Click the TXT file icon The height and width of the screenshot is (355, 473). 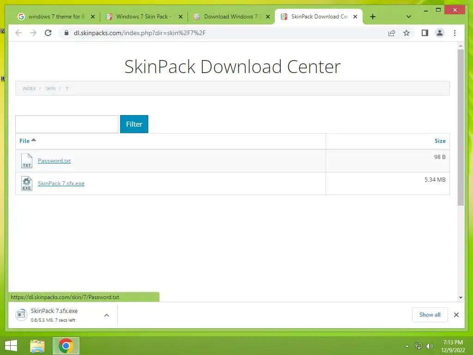pos(26,160)
